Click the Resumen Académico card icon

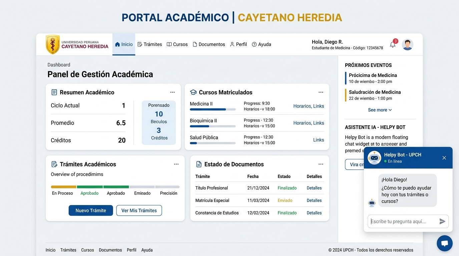tap(54, 92)
